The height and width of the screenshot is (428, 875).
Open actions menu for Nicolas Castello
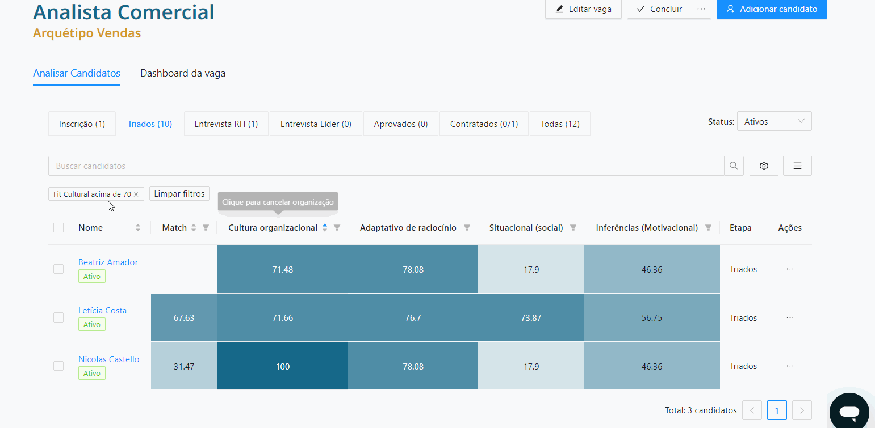790,366
